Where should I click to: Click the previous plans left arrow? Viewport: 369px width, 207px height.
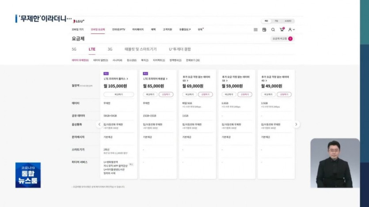[99, 125]
